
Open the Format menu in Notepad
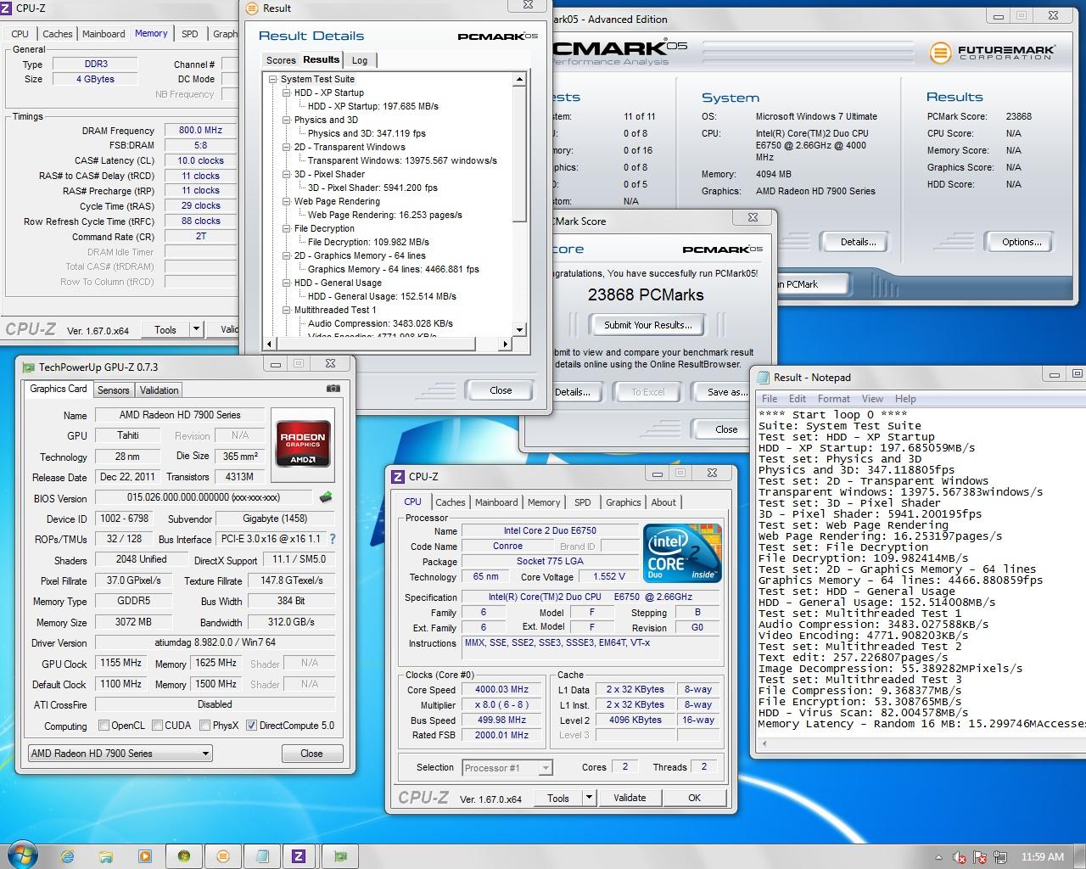click(833, 399)
